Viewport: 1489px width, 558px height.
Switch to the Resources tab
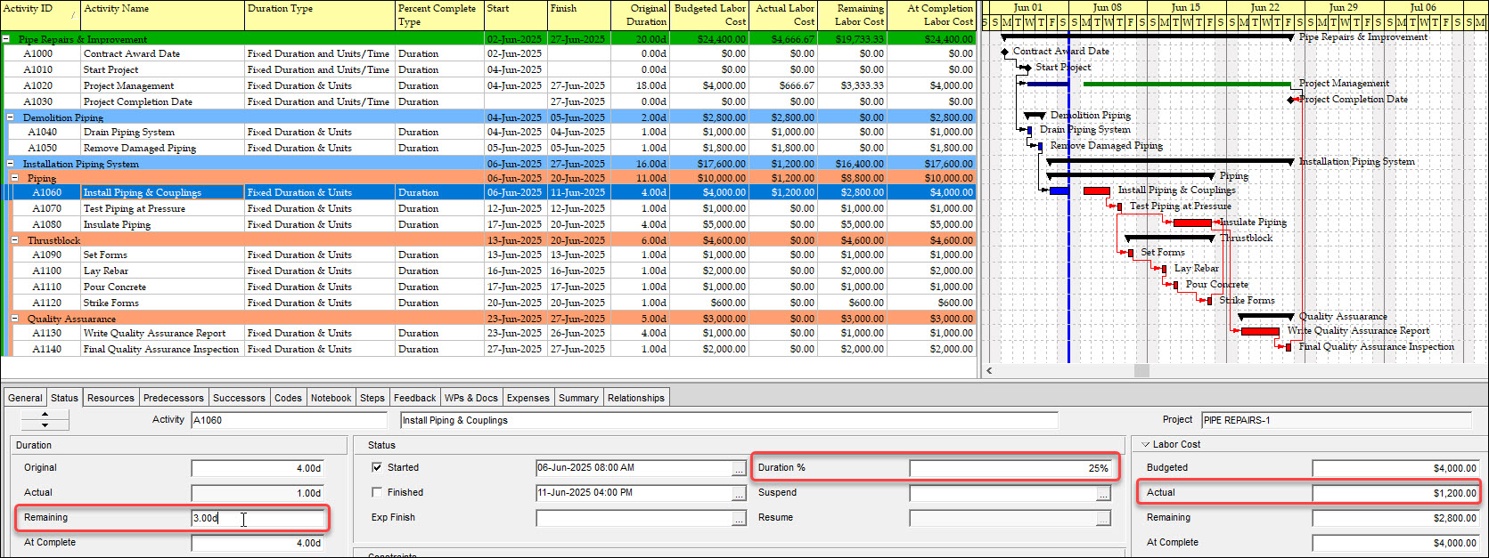pyautogui.click(x=110, y=398)
